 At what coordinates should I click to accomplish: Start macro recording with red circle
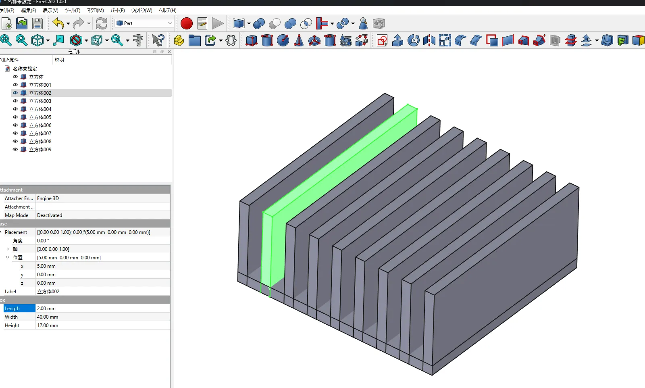(186, 23)
